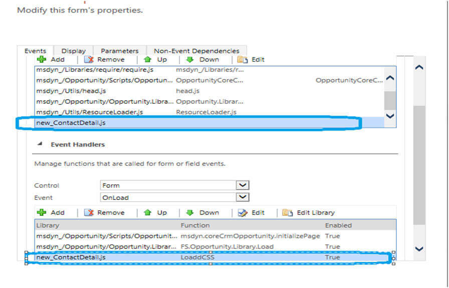Open the Control dropdown showing Form

click(x=243, y=185)
